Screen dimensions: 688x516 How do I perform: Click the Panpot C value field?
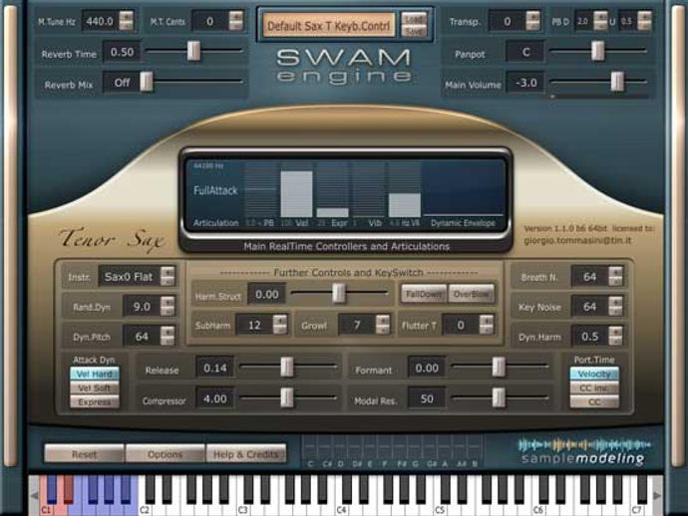[x=525, y=52]
